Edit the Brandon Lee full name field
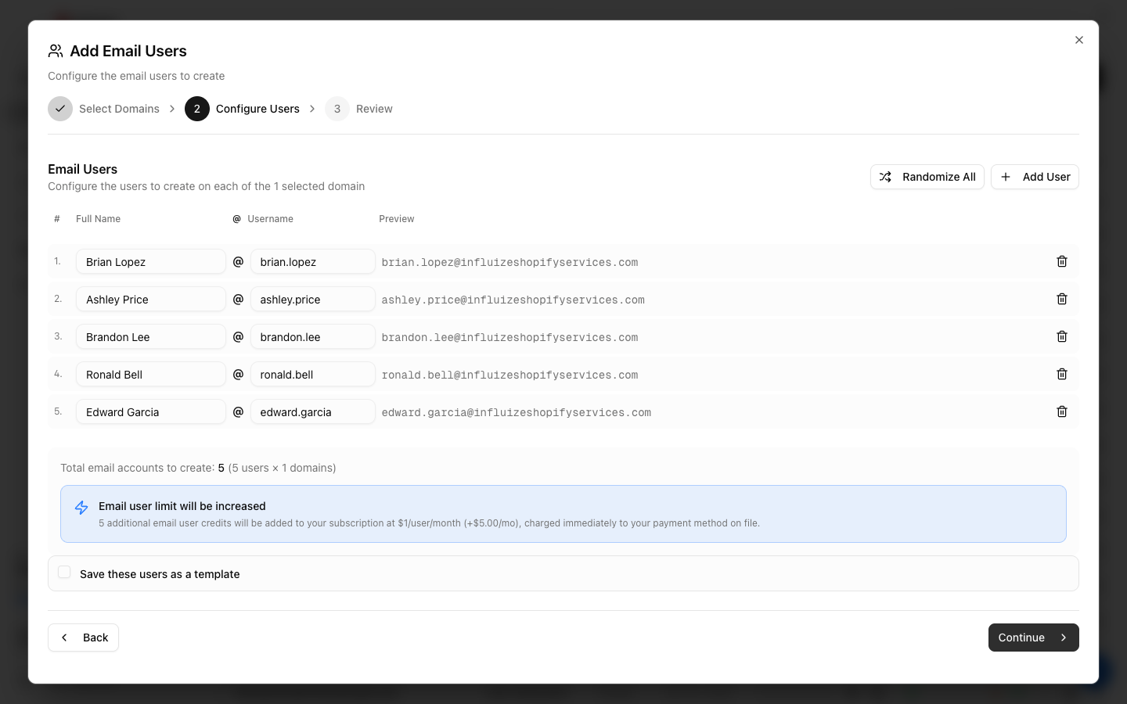This screenshot has height=704, width=1127. 151,336
